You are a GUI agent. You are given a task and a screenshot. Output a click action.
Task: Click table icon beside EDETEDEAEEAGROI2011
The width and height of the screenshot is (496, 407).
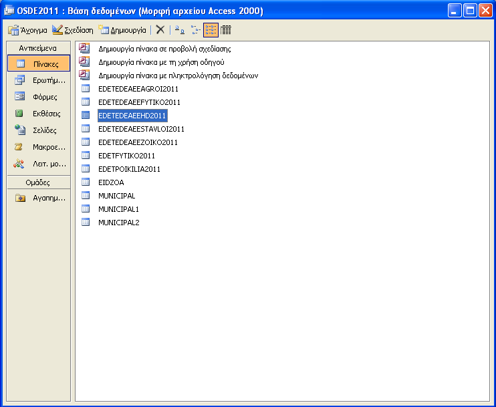click(86, 88)
